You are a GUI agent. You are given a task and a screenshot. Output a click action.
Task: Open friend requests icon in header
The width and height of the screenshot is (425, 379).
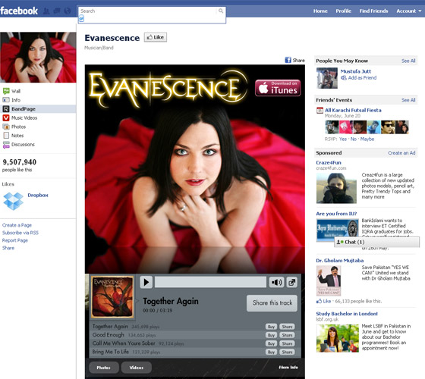pos(46,11)
